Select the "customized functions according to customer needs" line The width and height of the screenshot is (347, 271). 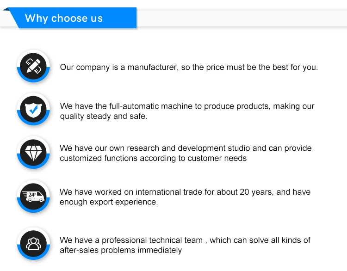pyautogui.click(x=153, y=158)
